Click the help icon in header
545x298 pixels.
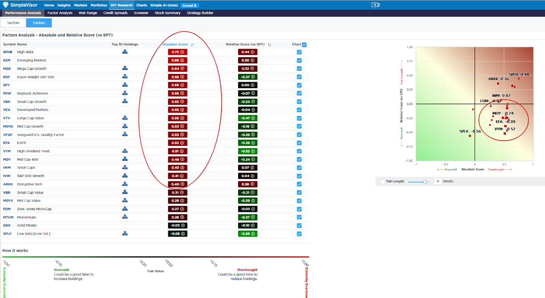click(x=375, y=5)
